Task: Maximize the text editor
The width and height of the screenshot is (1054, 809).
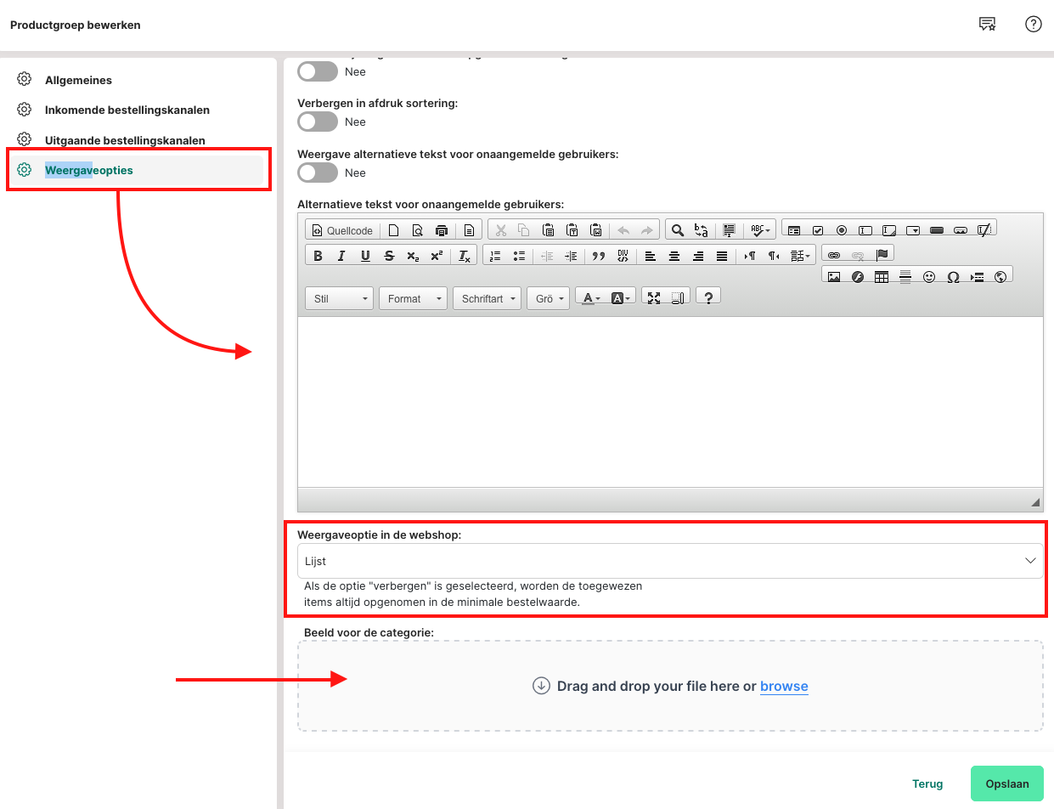Action: pyautogui.click(x=654, y=298)
